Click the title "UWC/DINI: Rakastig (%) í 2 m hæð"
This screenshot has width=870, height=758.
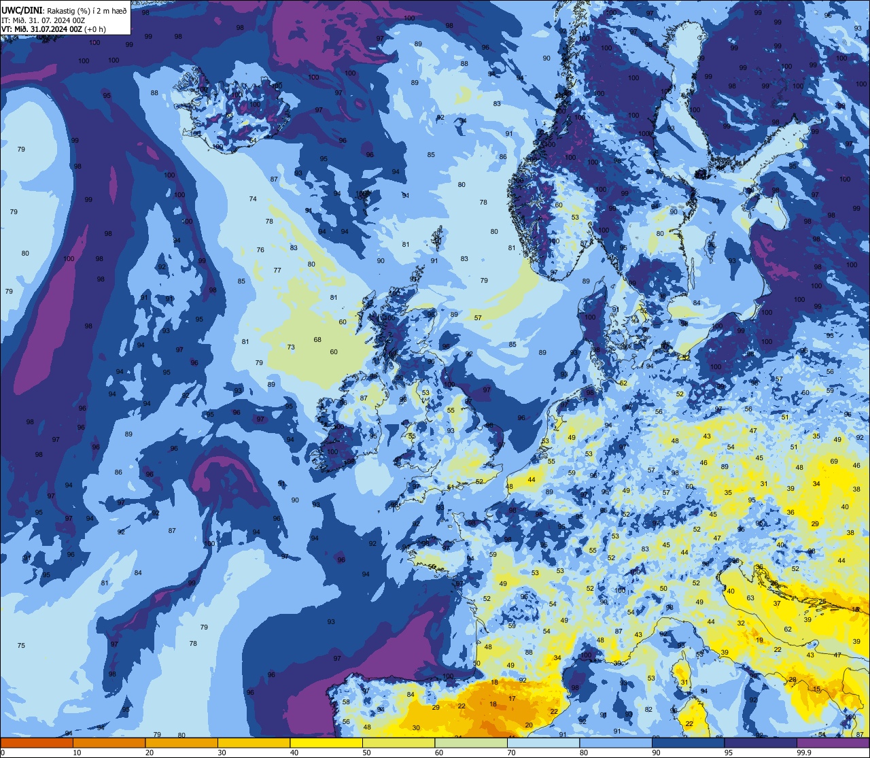(64, 11)
